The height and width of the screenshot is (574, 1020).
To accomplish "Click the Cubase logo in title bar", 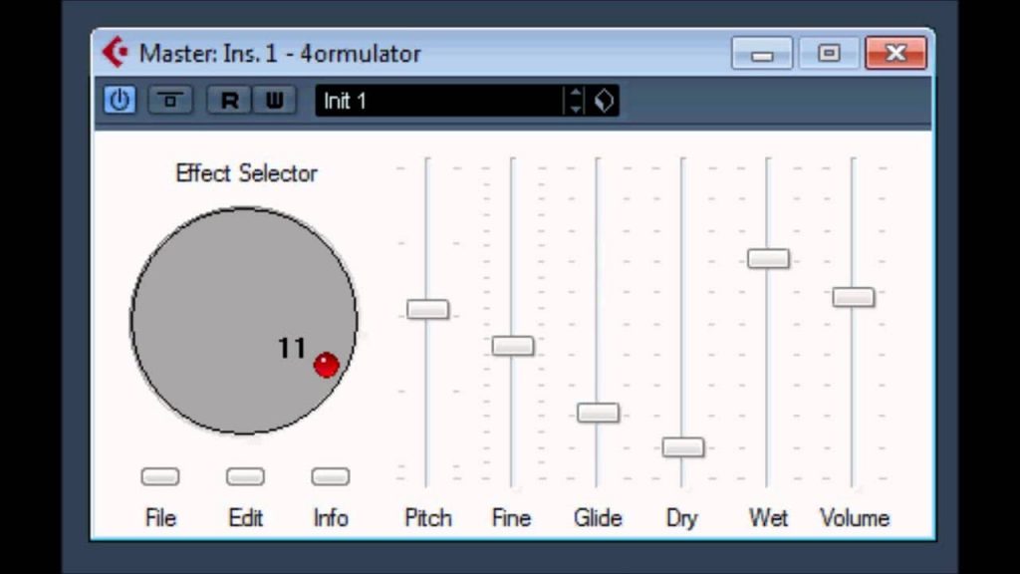I will coord(116,52).
